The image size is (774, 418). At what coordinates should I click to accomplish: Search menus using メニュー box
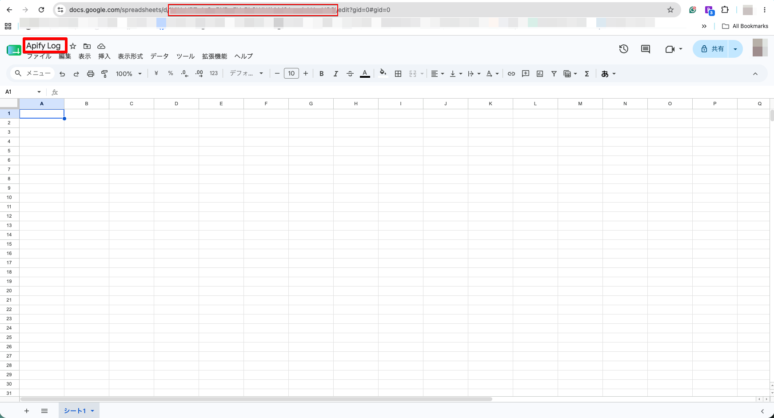(x=33, y=74)
